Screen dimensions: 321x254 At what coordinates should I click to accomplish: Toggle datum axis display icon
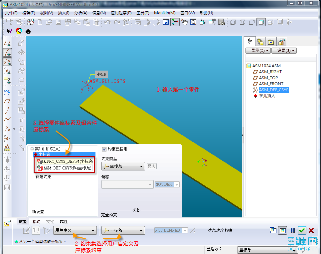(x=7, y=53)
